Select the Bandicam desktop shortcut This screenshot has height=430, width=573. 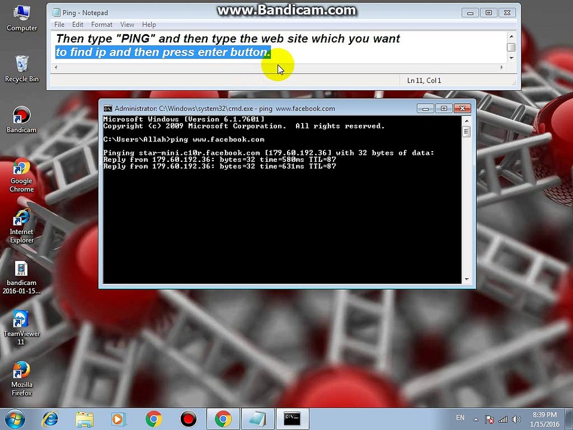[x=21, y=120]
